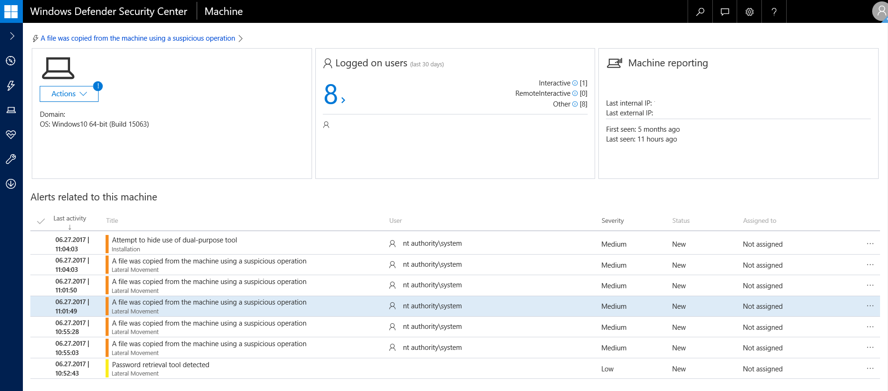The width and height of the screenshot is (888, 391).
Task: Click the 'Last seen: 11 hours ago' text
Action: click(x=641, y=139)
